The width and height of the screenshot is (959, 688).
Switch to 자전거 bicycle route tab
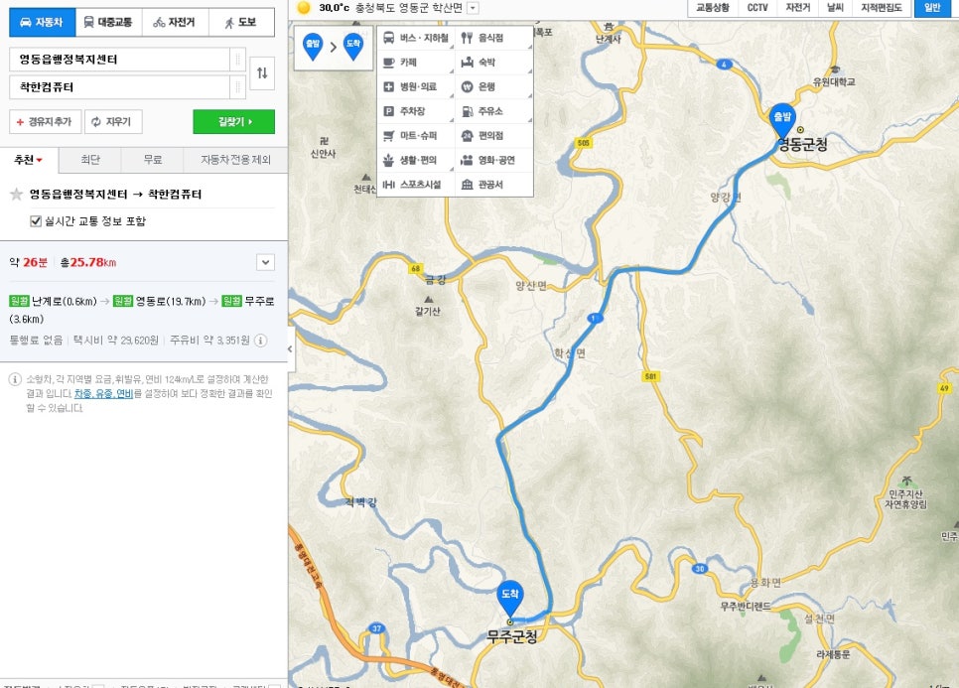pos(175,22)
